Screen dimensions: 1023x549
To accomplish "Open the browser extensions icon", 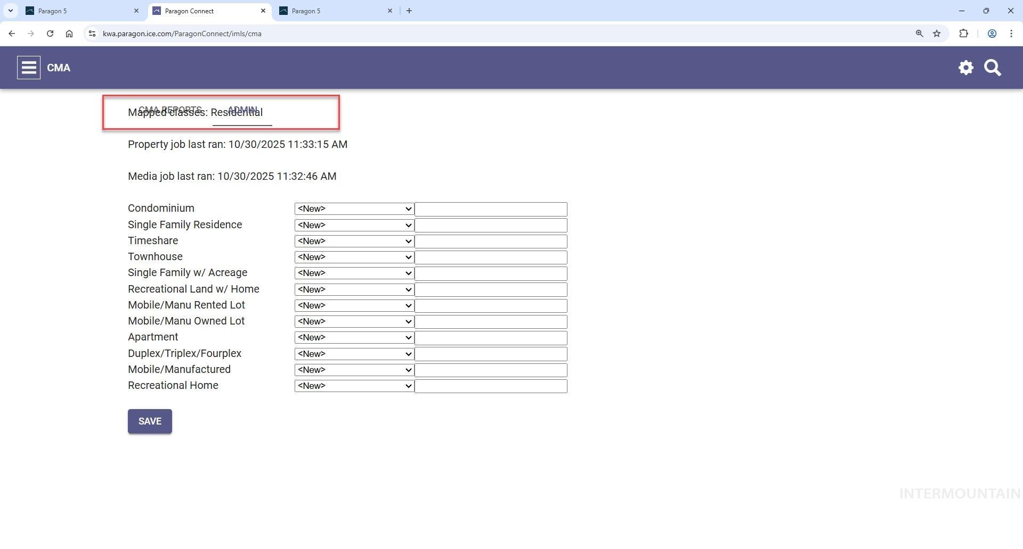I will (x=963, y=34).
